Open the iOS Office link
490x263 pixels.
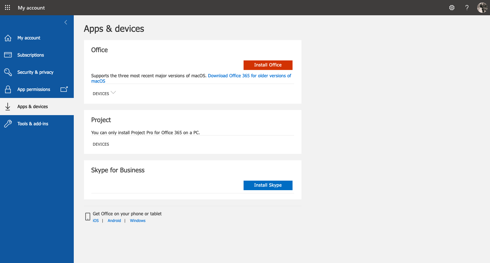[x=96, y=221]
